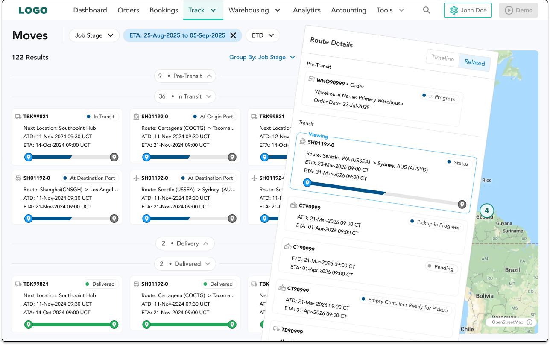Click truck icon on Delivered TBK99821 card
550x345 pixels.
[x=18, y=284]
